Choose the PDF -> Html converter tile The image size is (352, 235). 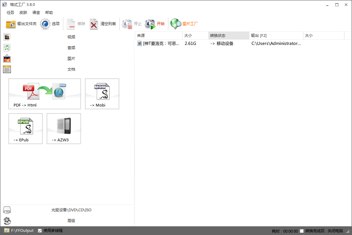click(x=45, y=94)
